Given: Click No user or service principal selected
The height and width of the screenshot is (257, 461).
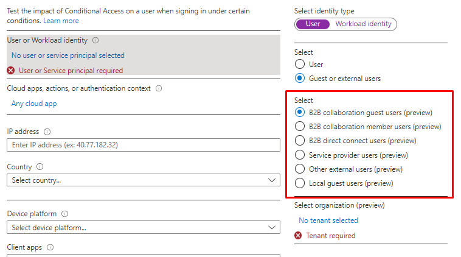Looking at the screenshot, I should point(68,55).
